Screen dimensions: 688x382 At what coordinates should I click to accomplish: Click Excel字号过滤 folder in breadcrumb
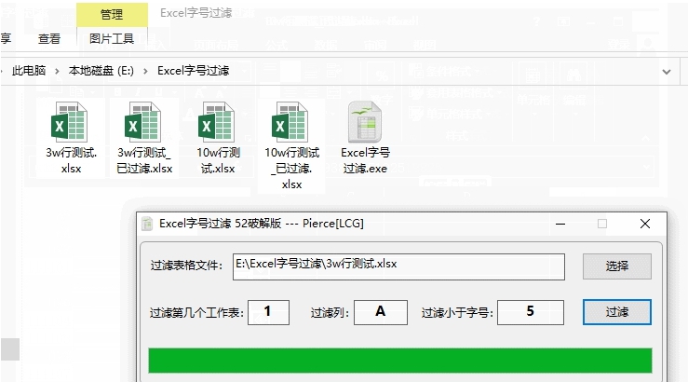coord(194,70)
